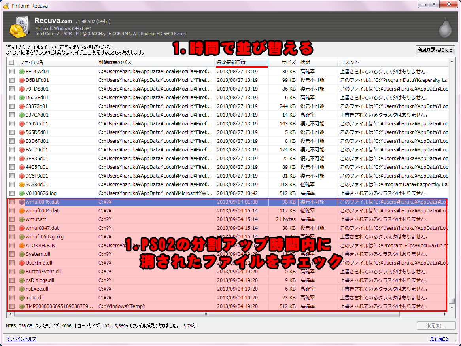
Task: Click the size value 244 KB
Action: (x=287, y=106)
